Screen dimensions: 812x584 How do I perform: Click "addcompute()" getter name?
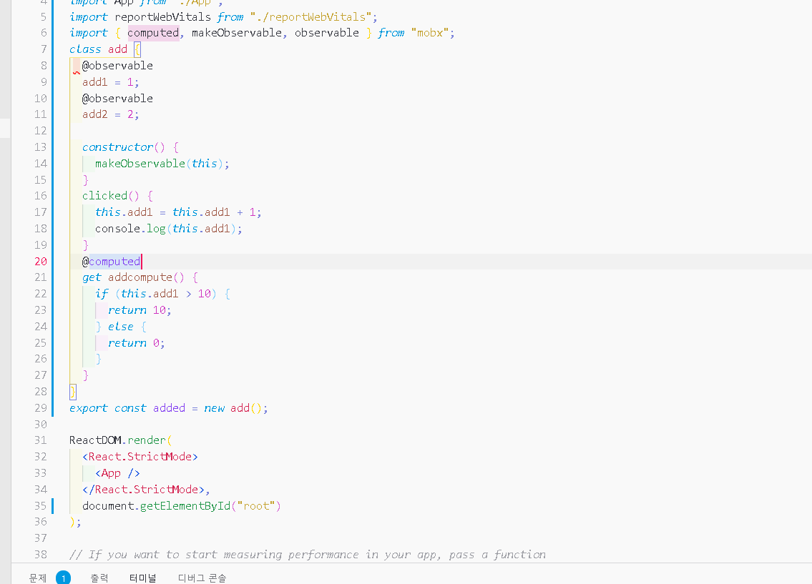[x=145, y=278]
